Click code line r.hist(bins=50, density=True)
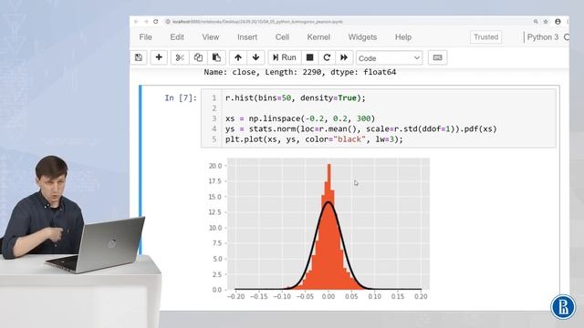The width and height of the screenshot is (584, 328). click(x=296, y=98)
